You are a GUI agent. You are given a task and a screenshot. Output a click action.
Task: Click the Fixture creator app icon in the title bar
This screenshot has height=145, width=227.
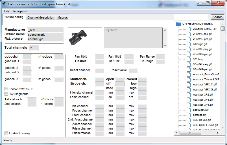click(x=4, y=4)
